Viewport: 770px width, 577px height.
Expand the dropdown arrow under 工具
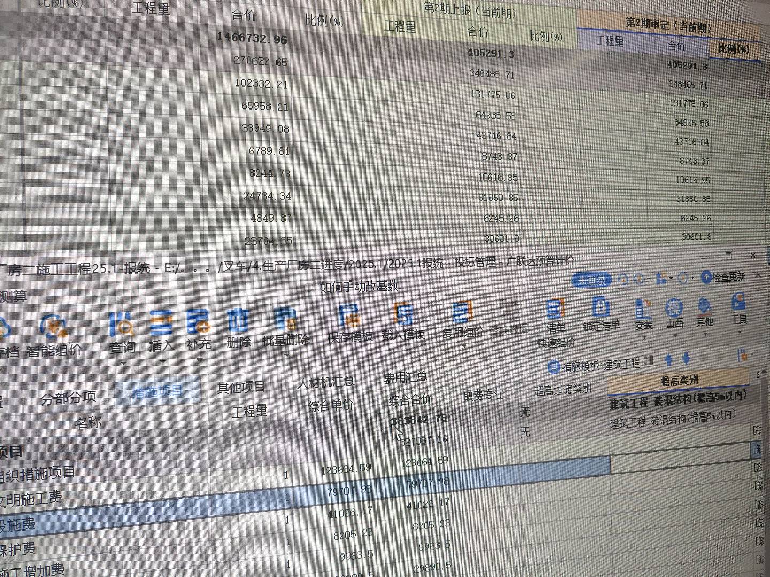click(740, 332)
